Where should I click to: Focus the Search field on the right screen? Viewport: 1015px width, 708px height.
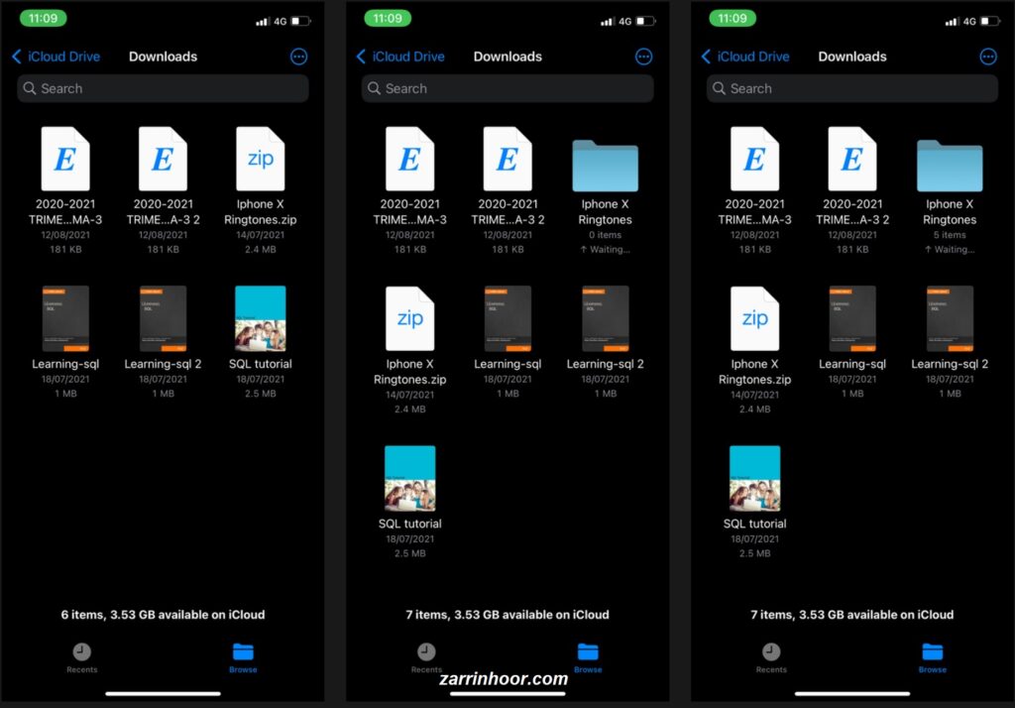(852, 88)
